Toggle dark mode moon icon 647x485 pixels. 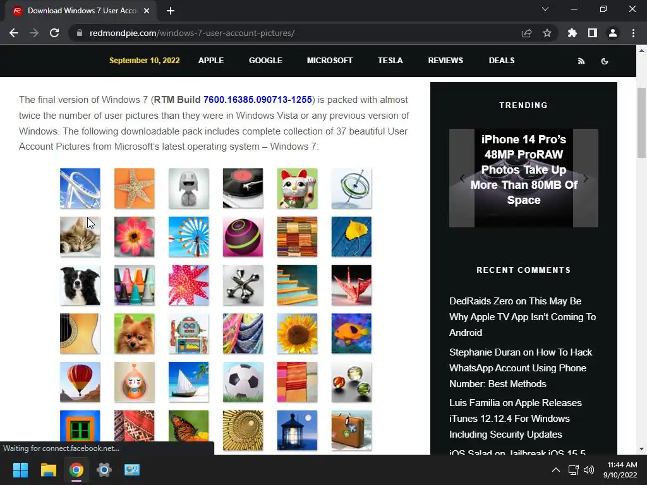pos(605,61)
